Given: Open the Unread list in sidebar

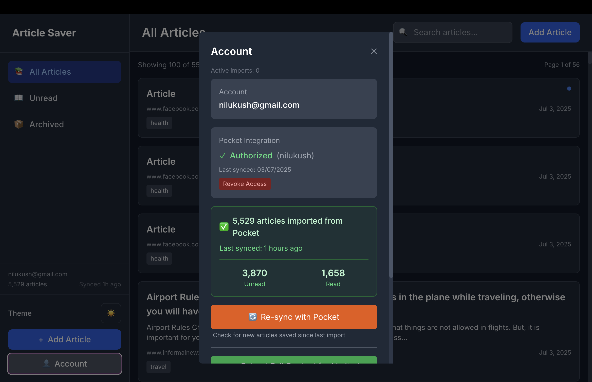Looking at the screenshot, I should [x=65, y=98].
